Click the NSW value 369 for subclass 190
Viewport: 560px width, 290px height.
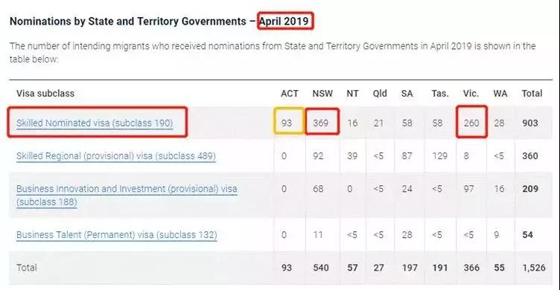(321, 123)
